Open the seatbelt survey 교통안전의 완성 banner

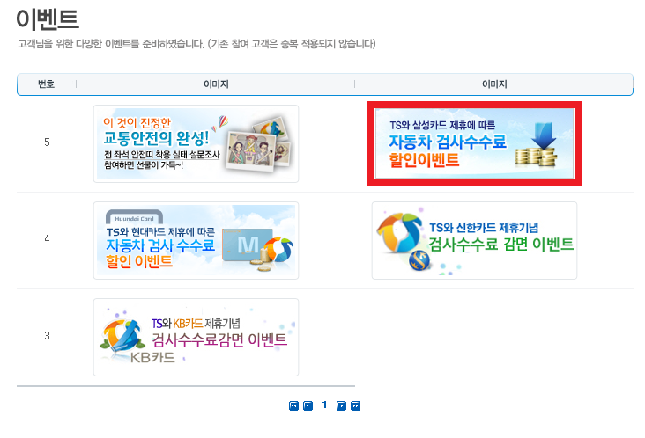(196, 143)
